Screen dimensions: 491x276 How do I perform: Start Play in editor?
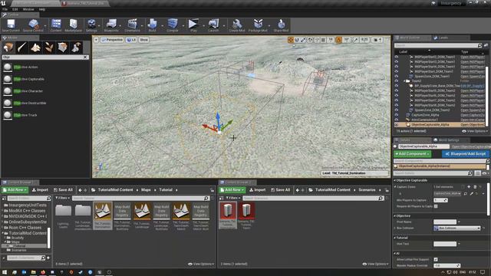[193, 25]
